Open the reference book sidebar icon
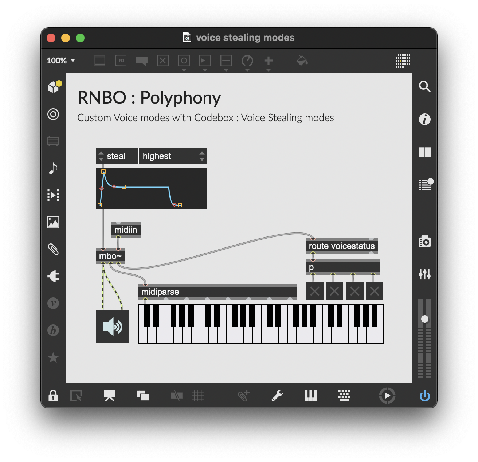The image size is (478, 462). (425, 152)
